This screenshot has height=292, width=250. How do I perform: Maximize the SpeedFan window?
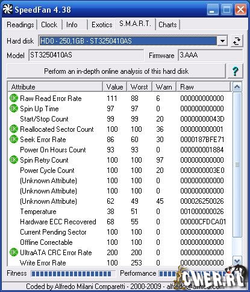coord(227,10)
